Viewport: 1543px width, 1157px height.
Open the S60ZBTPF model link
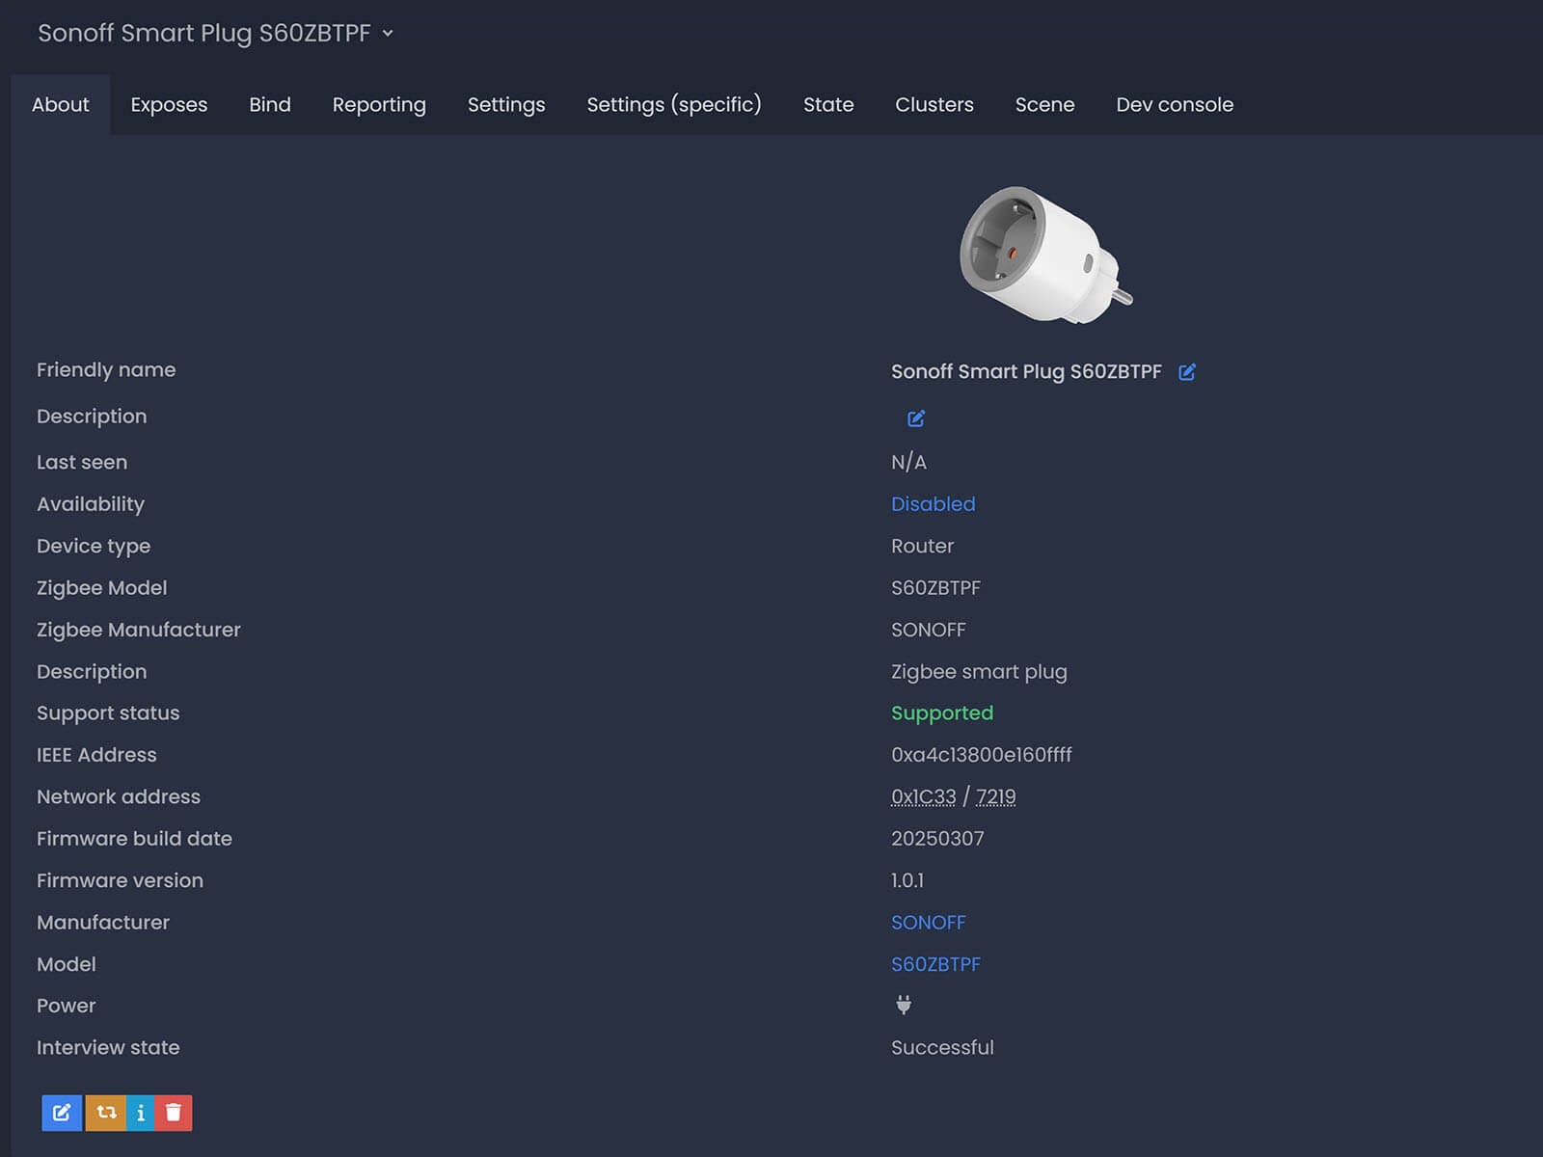(935, 964)
